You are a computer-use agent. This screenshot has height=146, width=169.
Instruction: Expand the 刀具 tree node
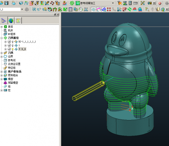pos(2,53)
